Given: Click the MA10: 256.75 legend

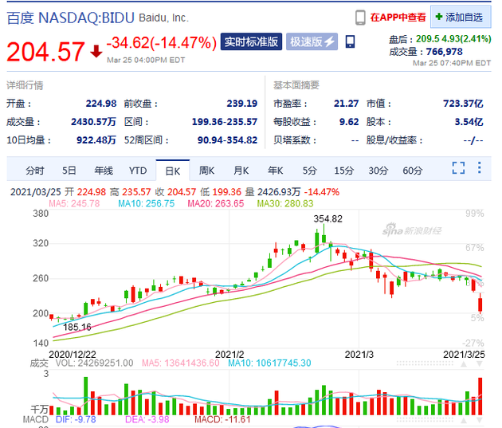Looking at the screenshot, I should (x=147, y=203).
